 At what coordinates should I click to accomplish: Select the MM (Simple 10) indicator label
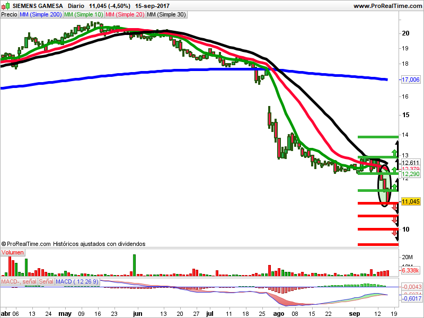(84, 15)
